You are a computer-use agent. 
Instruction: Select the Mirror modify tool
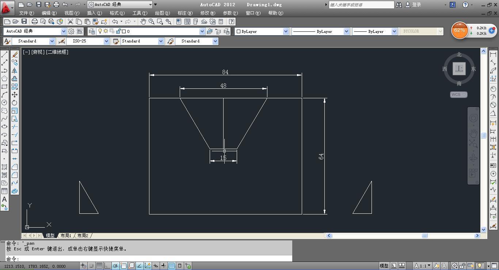pos(15,71)
